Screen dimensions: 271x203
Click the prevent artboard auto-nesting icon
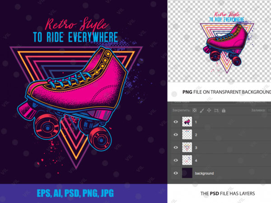point(216,111)
